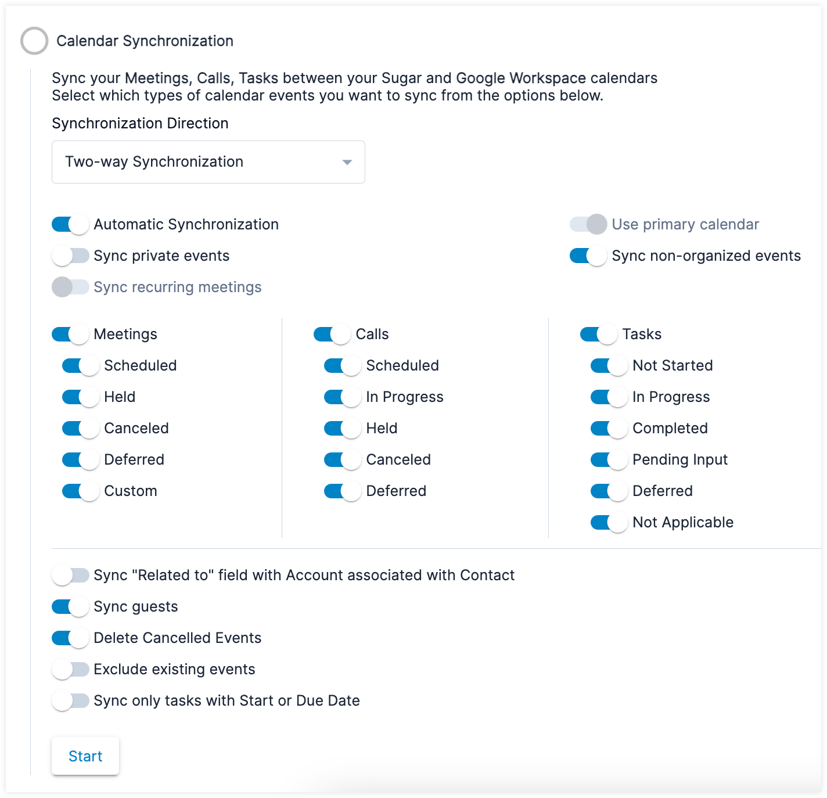Viewport: 827px width, 798px height.
Task: Enable Sync private events
Action: click(x=71, y=256)
